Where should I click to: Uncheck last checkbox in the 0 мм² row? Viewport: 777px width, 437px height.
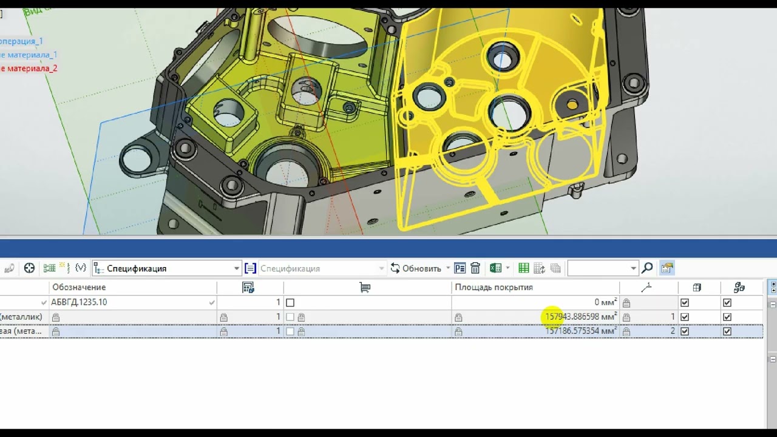727,302
